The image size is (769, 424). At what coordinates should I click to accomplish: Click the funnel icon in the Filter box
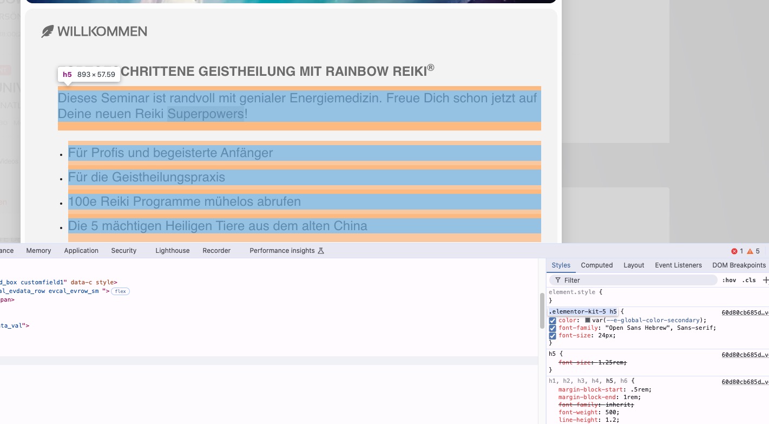click(x=558, y=281)
